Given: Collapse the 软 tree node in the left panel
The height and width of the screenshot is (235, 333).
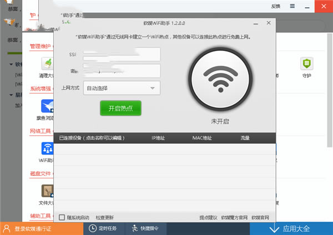Looking at the screenshot, I should [x=11, y=64].
